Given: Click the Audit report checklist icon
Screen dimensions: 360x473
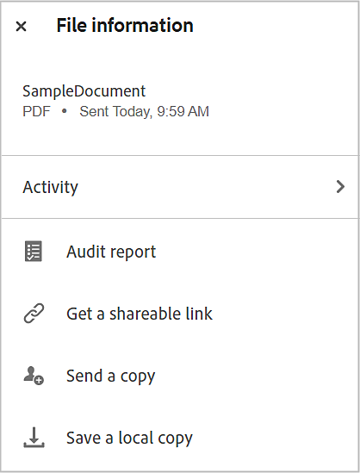Looking at the screenshot, I should [x=34, y=251].
